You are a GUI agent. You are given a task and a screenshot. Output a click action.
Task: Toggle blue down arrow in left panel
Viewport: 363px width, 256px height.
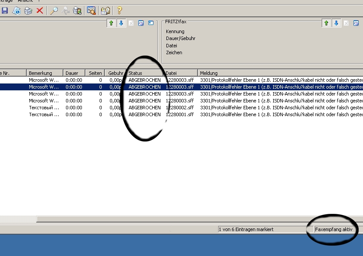click(121, 23)
